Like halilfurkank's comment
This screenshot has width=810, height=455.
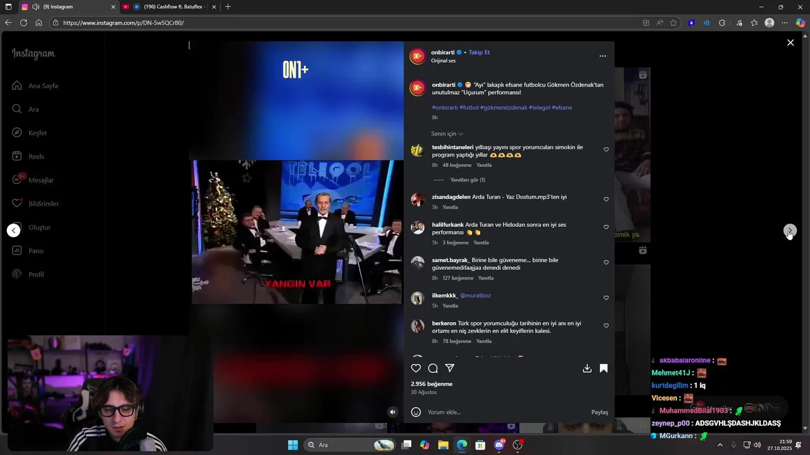[x=606, y=227]
